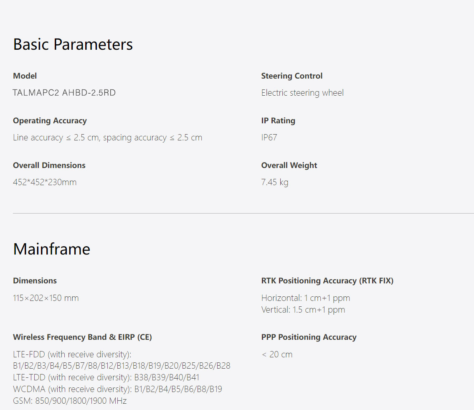Viewport: 474px width, 410px height.
Task: Click the Overall Dimensions label
Action: tap(49, 165)
